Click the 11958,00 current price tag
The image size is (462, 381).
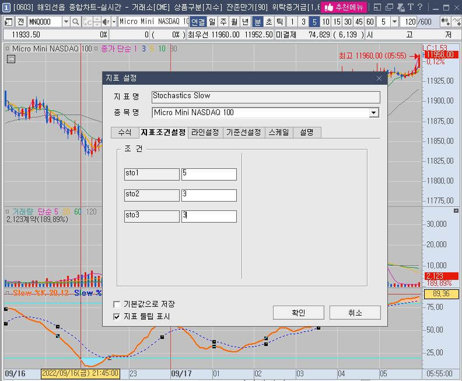(441, 54)
